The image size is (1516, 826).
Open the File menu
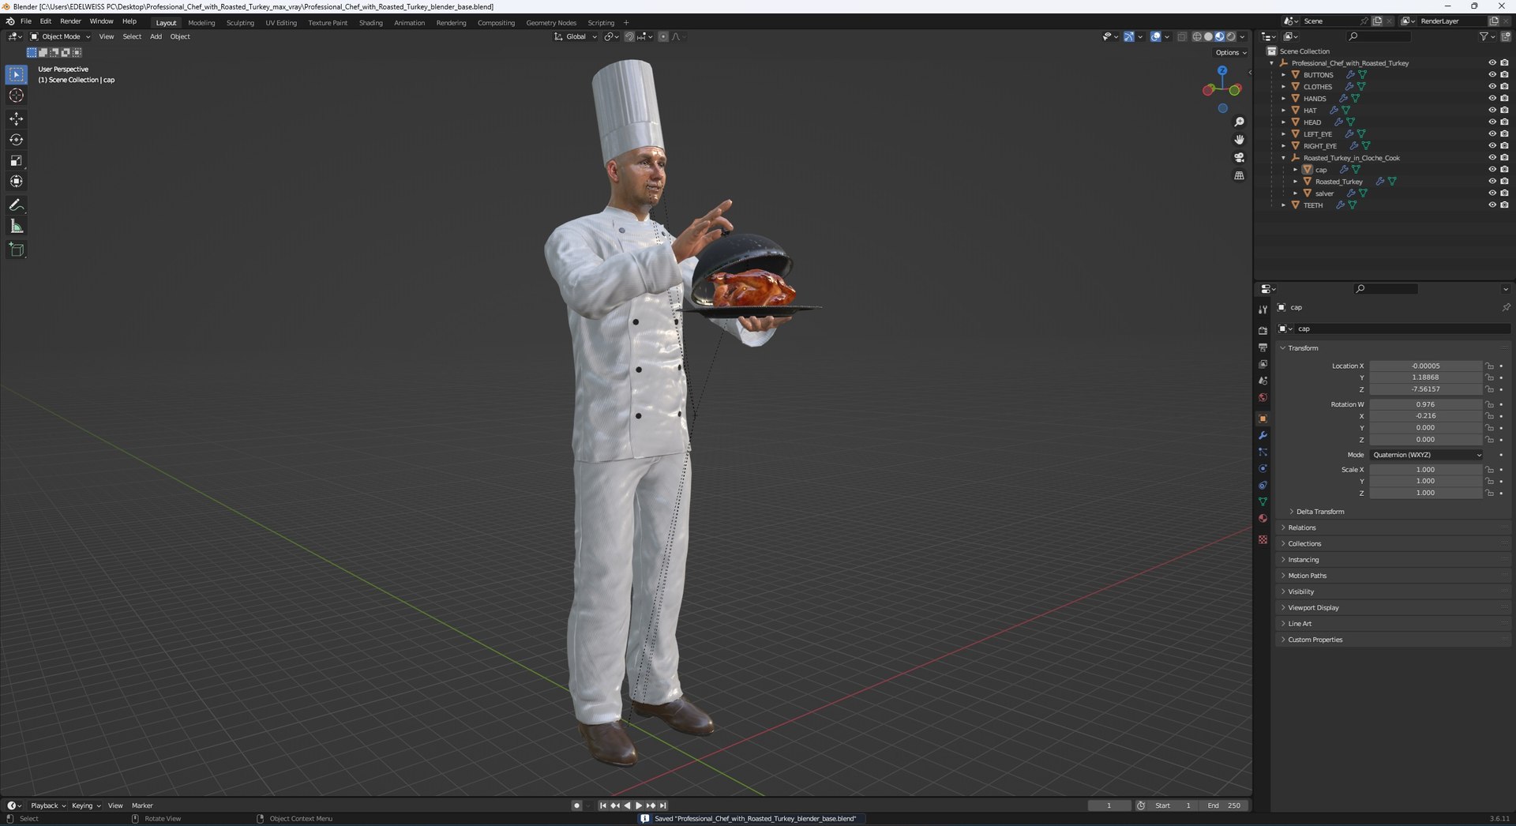26,21
